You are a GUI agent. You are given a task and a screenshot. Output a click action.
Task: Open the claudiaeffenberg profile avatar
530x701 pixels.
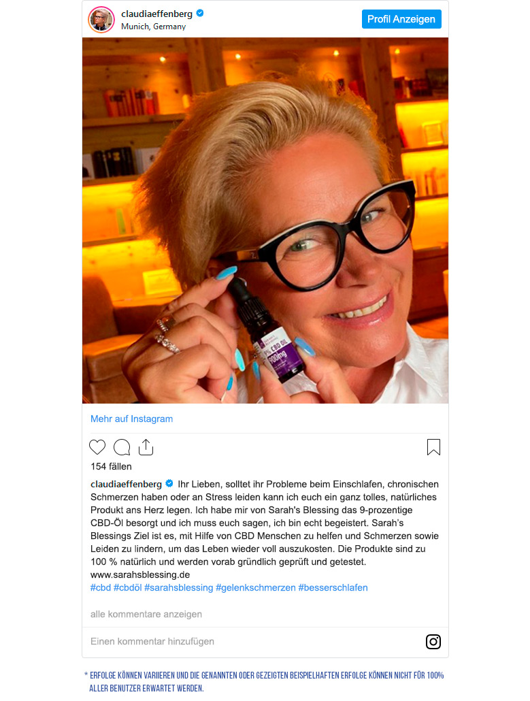pos(101,19)
